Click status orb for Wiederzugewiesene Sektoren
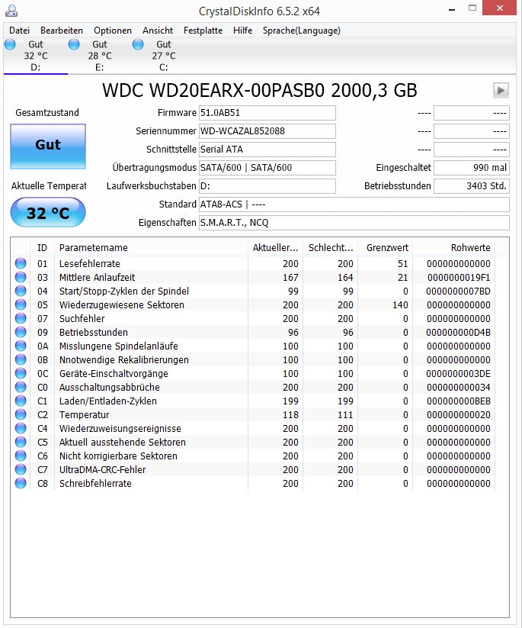 coord(21,304)
